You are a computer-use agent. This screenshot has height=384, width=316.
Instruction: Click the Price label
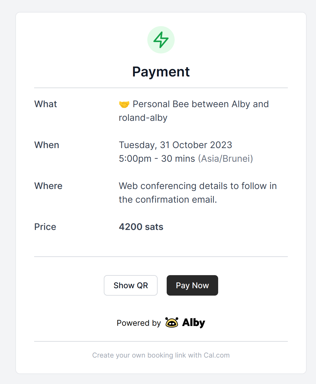[45, 227]
